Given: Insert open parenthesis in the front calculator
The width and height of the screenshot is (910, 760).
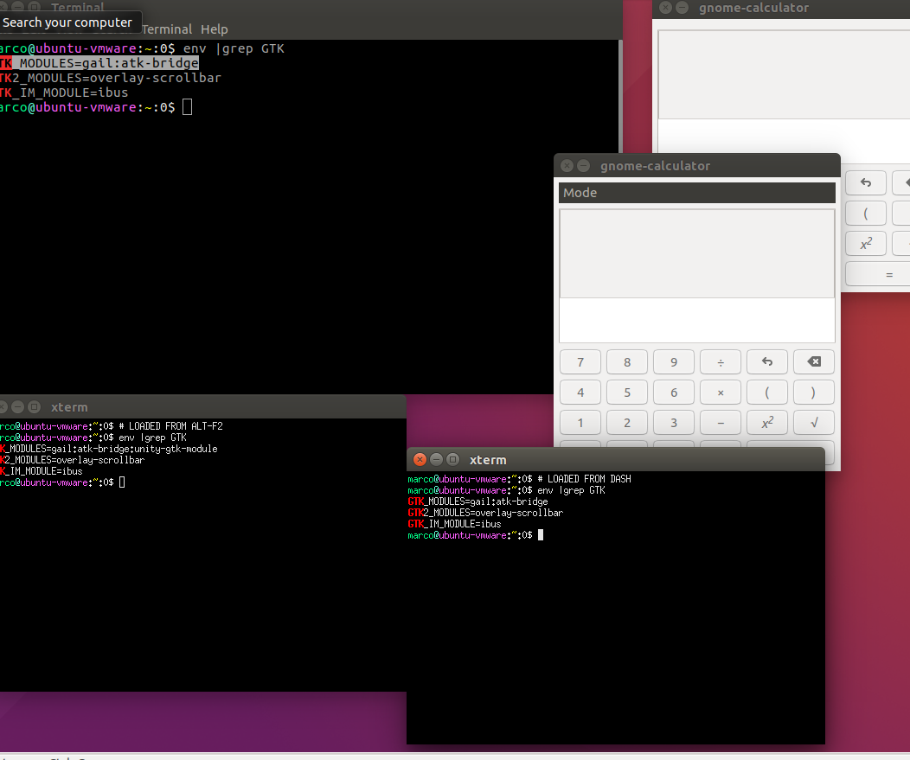Looking at the screenshot, I should click(x=767, y=392).
